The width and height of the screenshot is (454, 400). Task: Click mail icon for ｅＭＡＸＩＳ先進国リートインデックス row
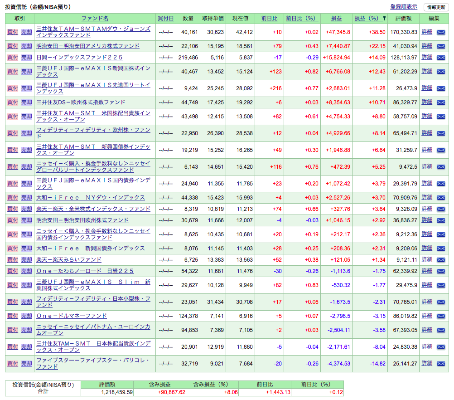click(441, 88)
